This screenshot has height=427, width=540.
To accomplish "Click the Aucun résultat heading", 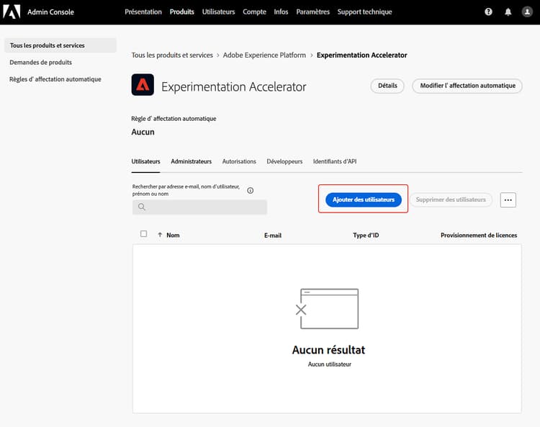I will pos(328,350).
